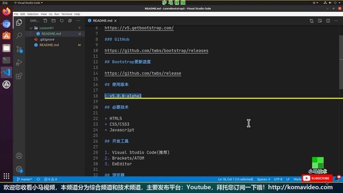Click the Visual Studio Code(推荐) line
The width and height of the screenshot is (343, 193).
[137, 152]
